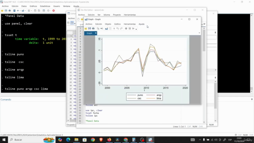Expand graph icon dropdown arrow in main toolbar

click(25, 11)
